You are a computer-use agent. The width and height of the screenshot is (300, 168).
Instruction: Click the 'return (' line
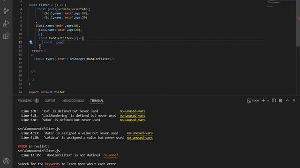pyautogui.click(x=39, y=50)
